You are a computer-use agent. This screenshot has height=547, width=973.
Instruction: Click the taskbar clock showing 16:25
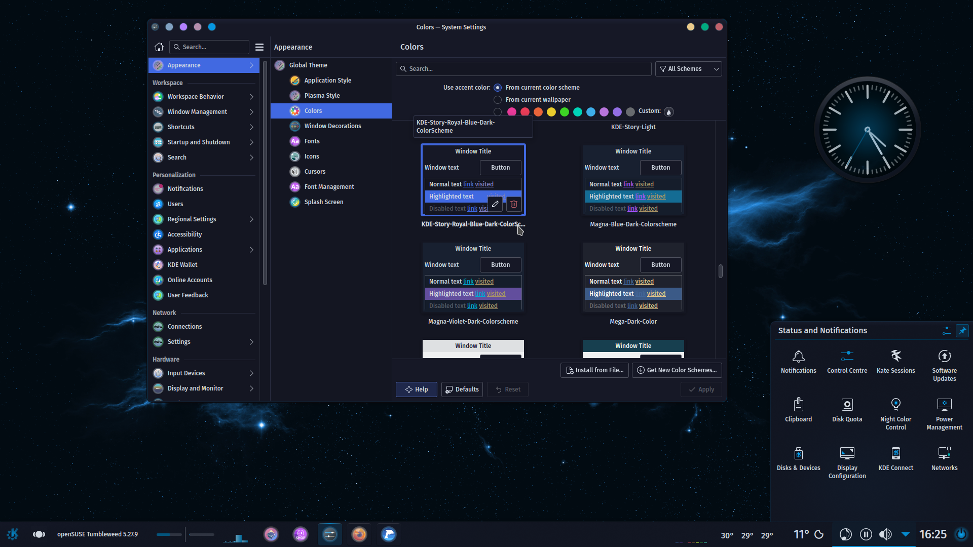click(x=932, y=534)
